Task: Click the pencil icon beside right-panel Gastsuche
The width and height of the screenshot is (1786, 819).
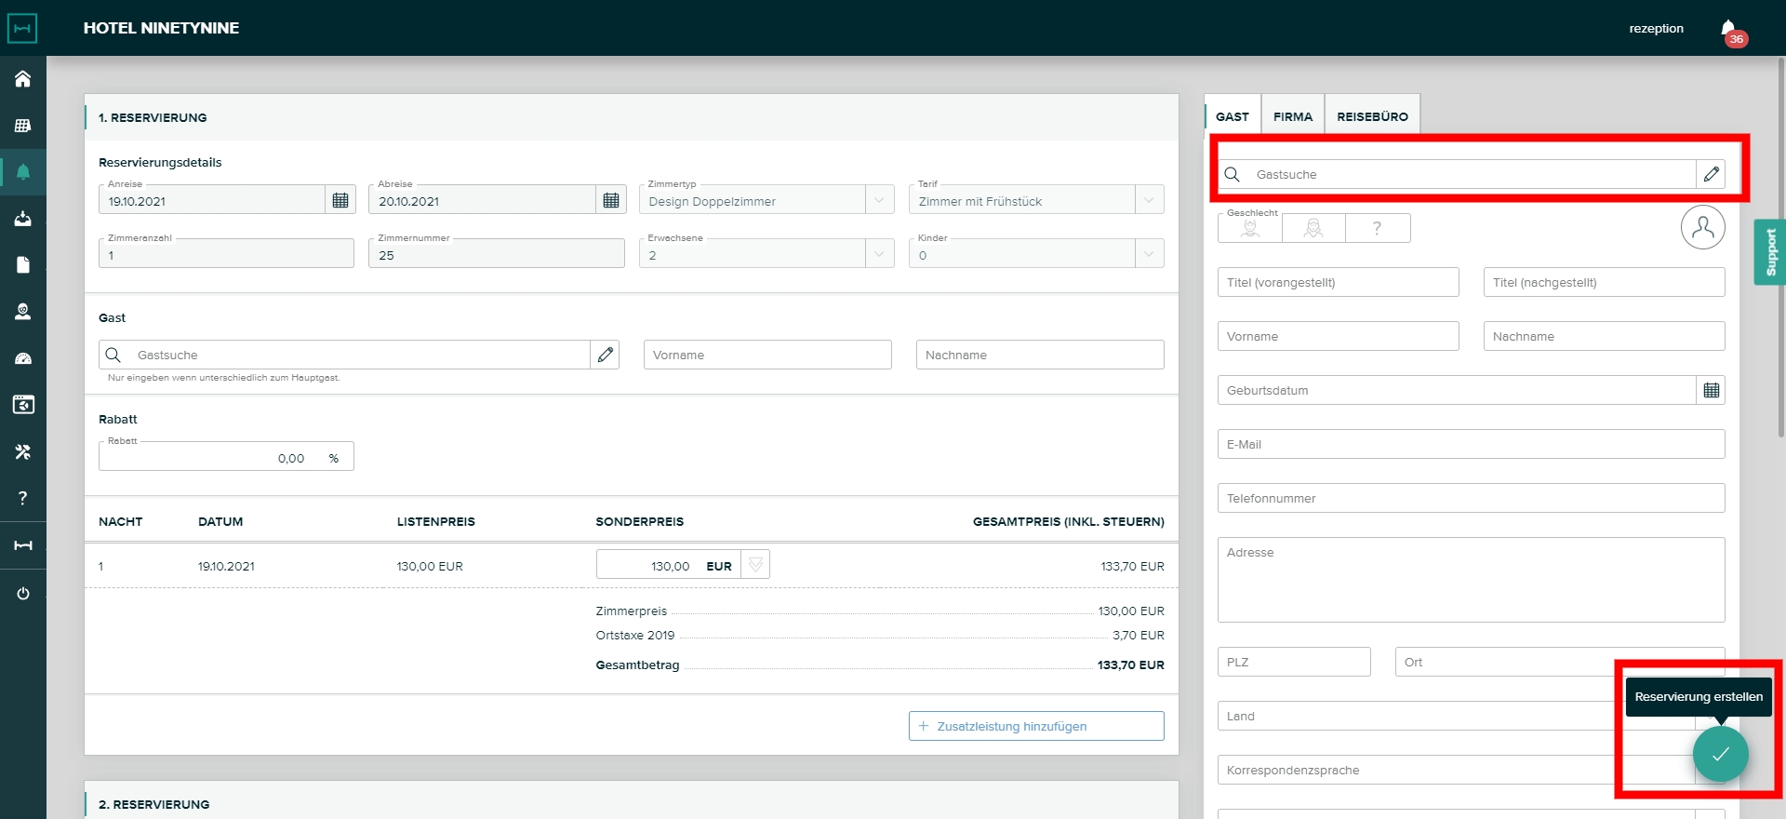Action: (x=1711, y=174)
